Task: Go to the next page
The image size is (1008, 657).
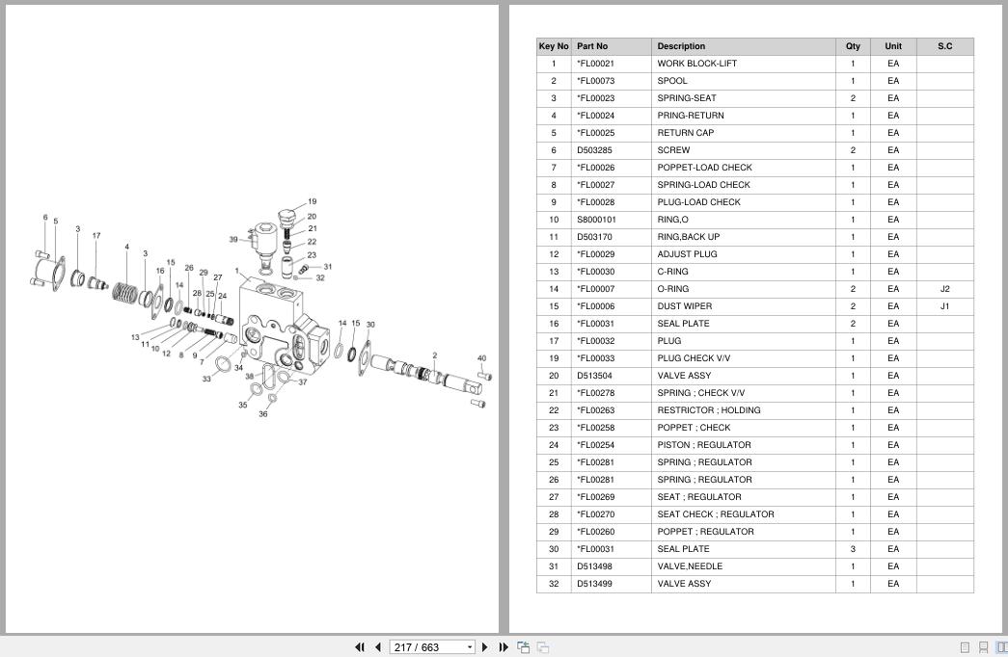Action: coord(485,647)
